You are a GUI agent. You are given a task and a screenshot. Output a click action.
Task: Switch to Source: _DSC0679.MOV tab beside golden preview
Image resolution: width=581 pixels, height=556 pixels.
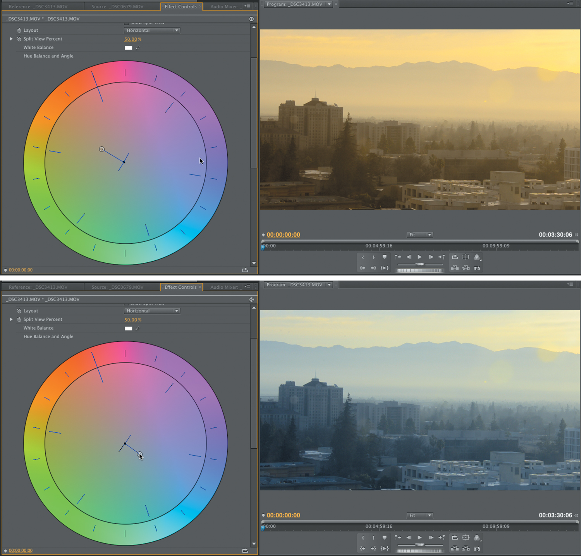coord(117,7)
